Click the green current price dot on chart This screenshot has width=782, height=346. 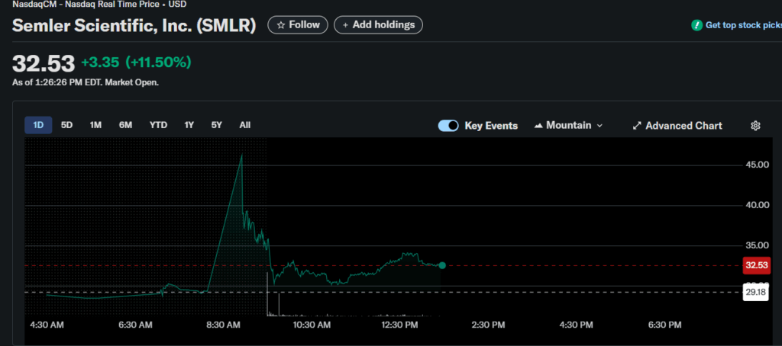[x=442, y=265]
